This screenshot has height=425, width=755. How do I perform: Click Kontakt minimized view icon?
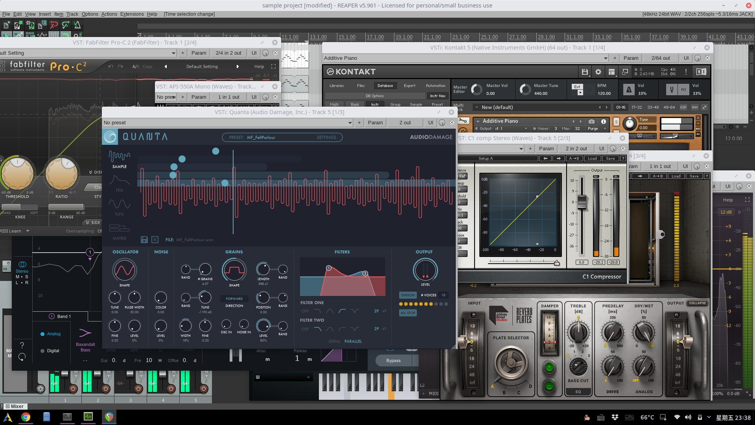pos(625,72)
